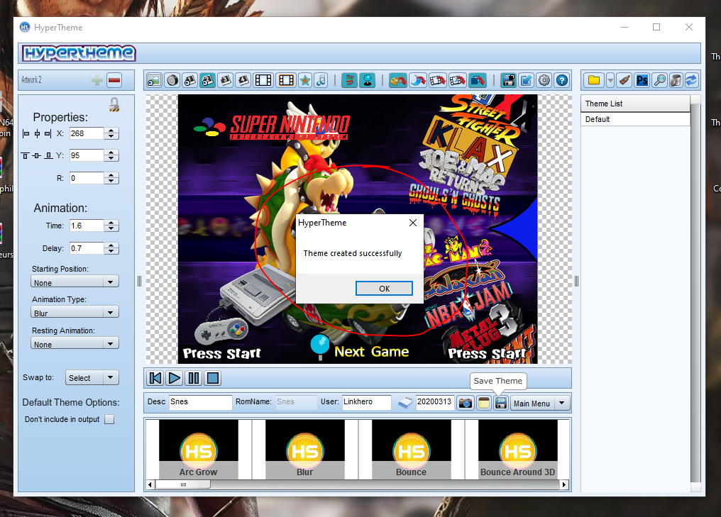This screenshot has width=721, height=517.
Task: Click the animation Time stepper
Action: click(111, 226)
